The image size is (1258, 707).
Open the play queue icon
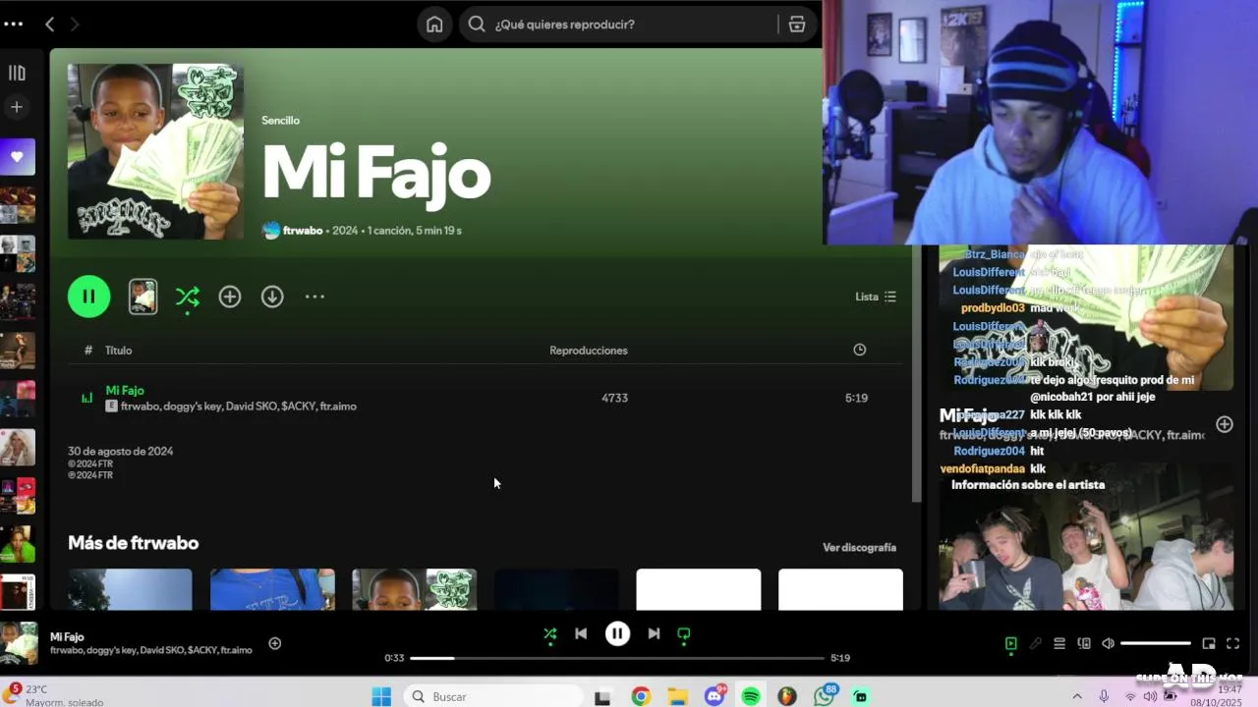pos(1059,643)
